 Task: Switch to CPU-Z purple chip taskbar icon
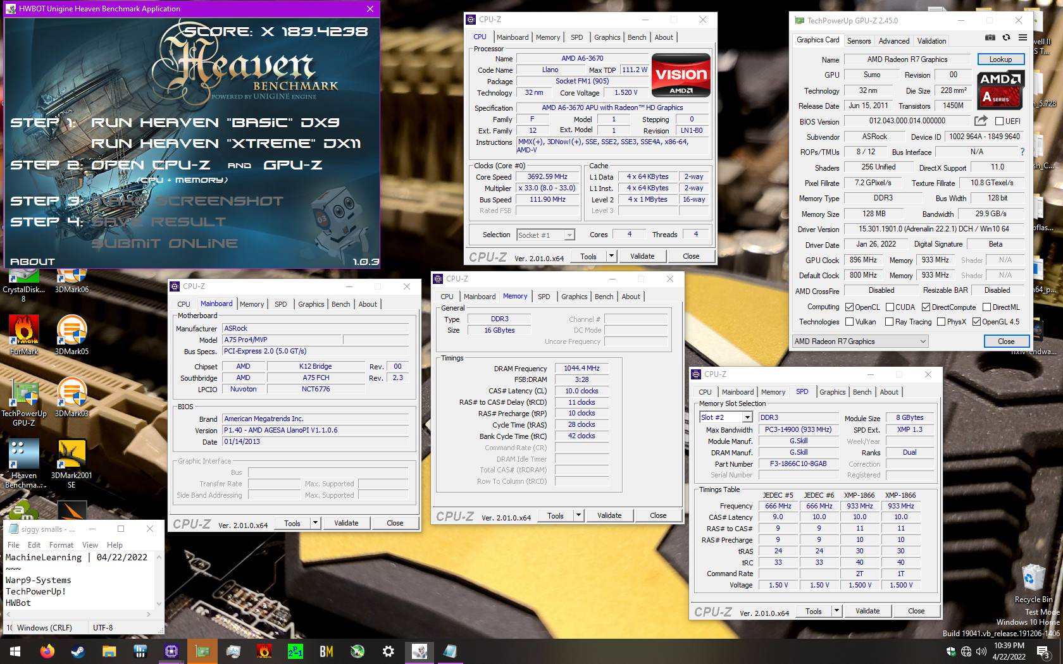pyautogui.click(x=171, y=651)
